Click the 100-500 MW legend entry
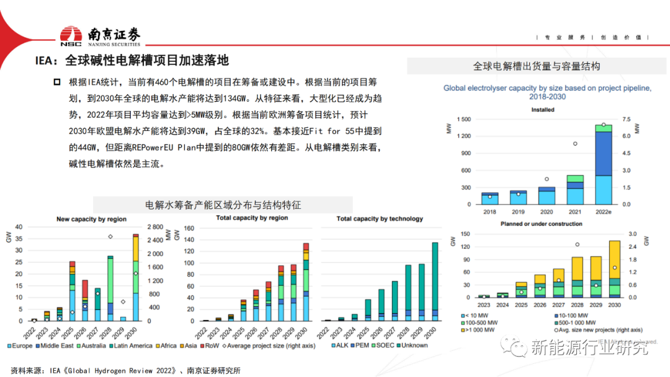Screen dimensions: 670x377 479,323
